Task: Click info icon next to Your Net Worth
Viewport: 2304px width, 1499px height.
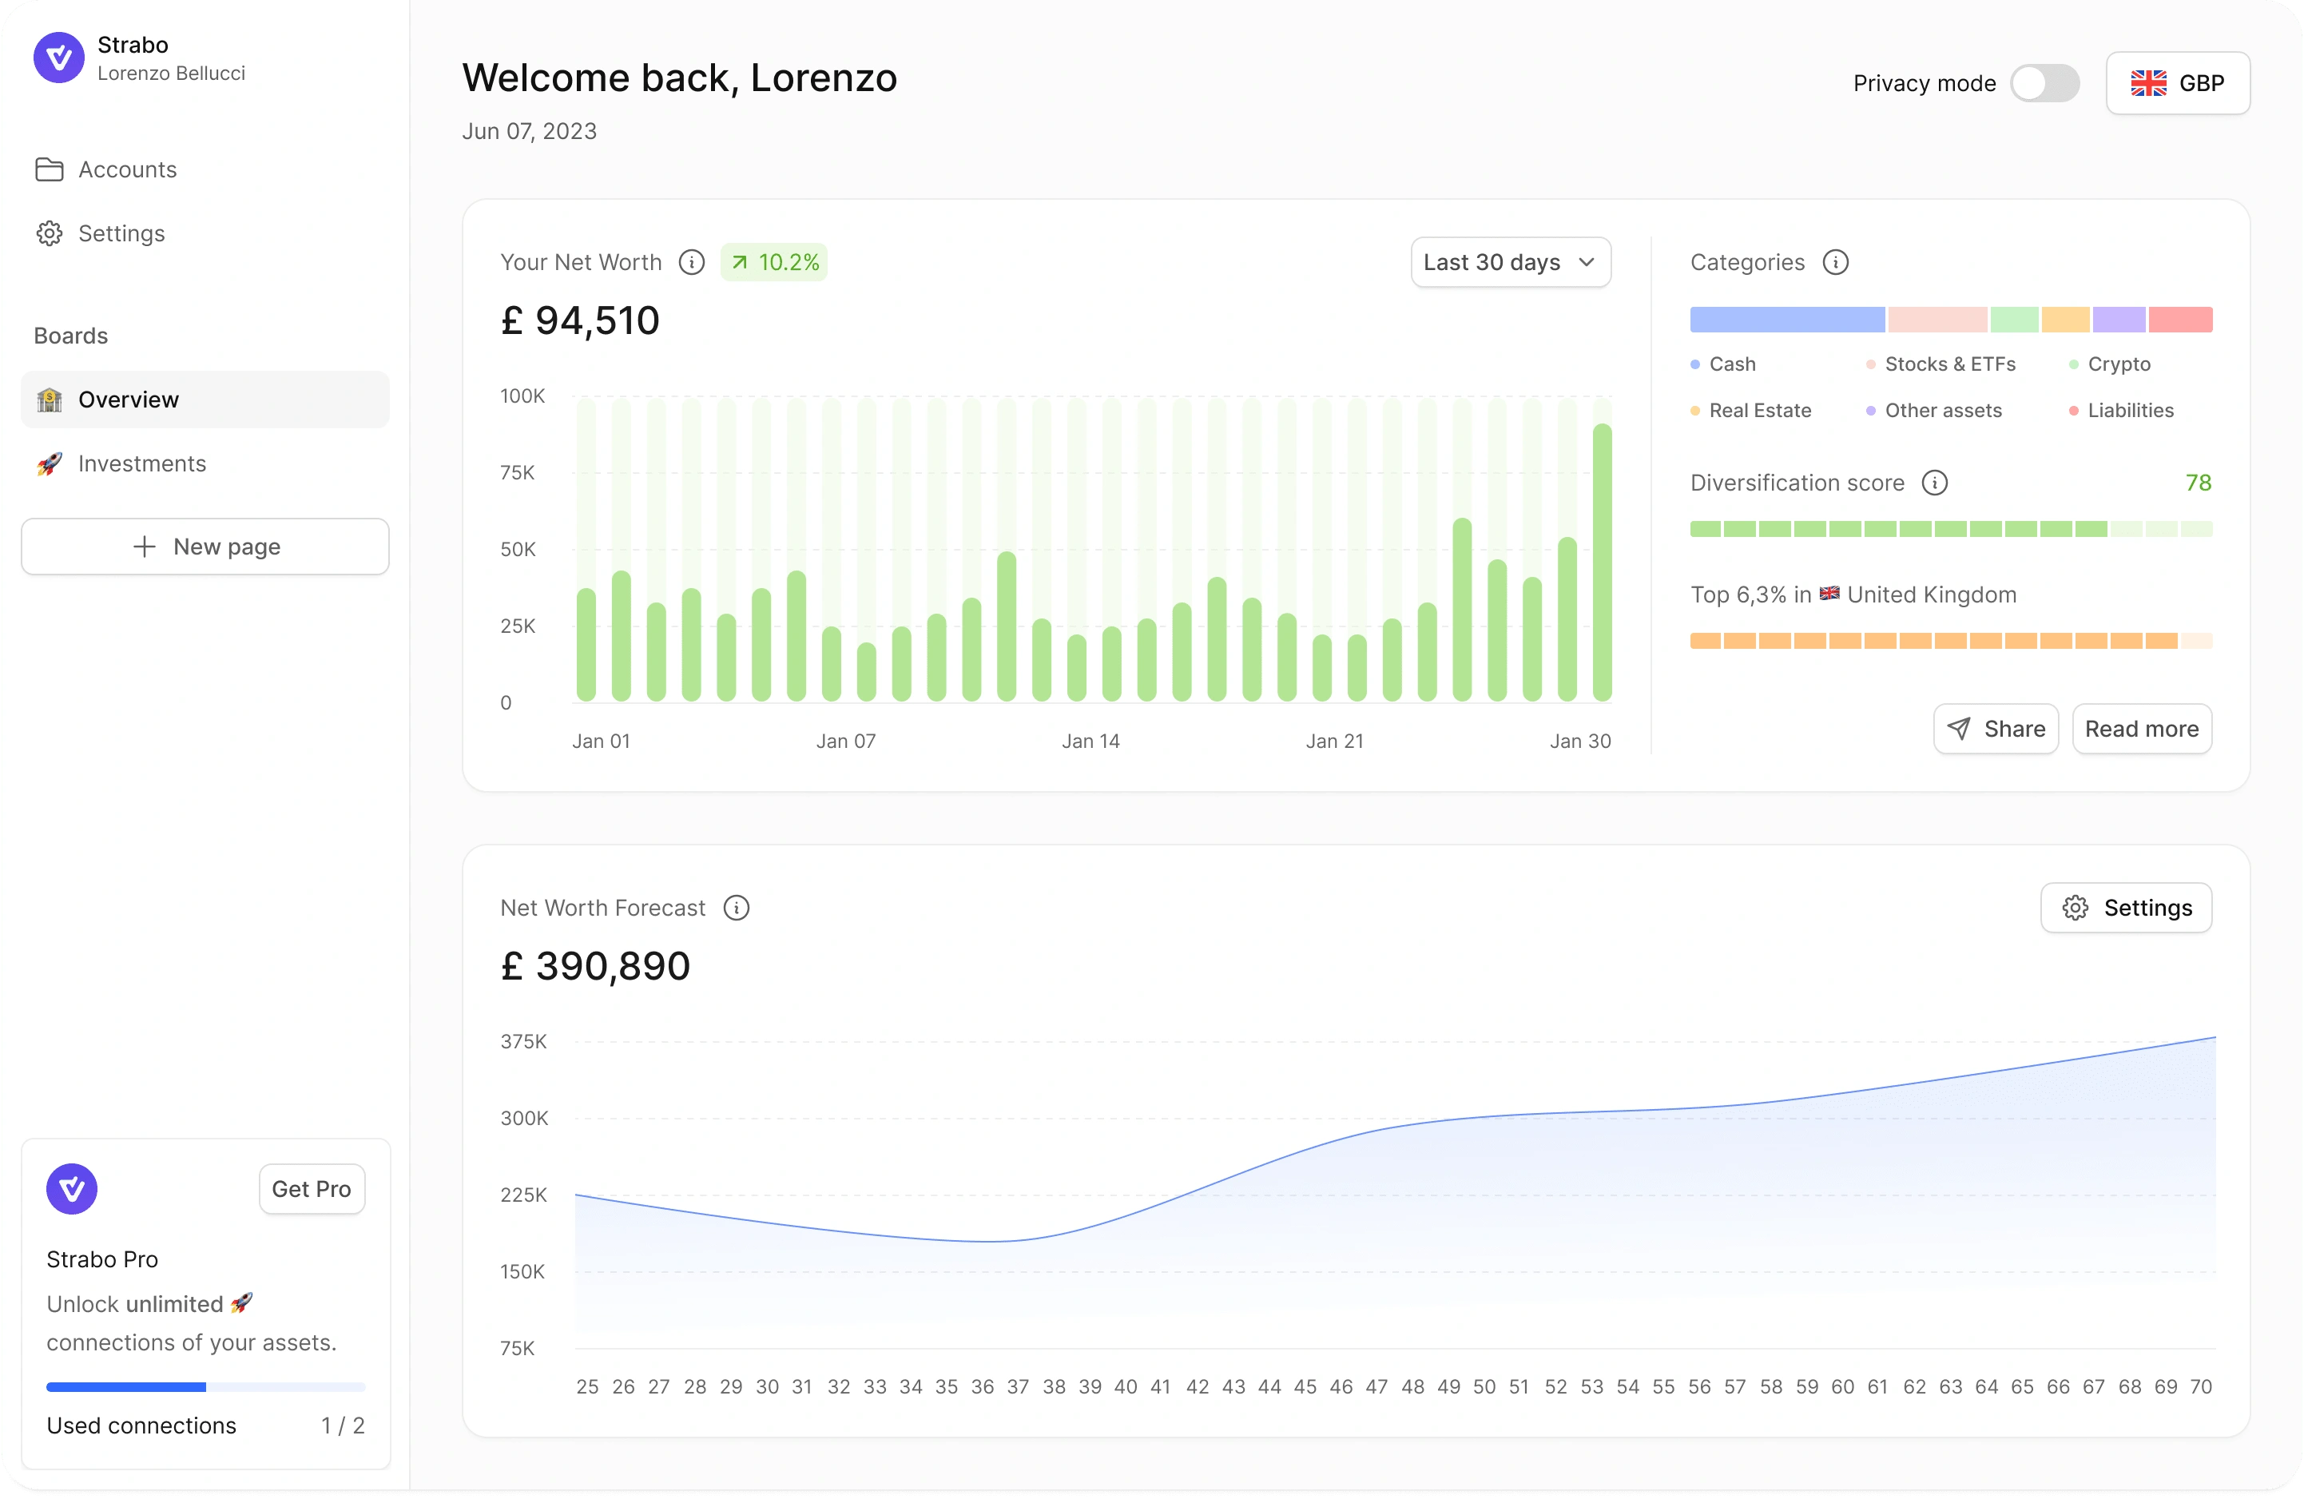Action: click(691, 262)
